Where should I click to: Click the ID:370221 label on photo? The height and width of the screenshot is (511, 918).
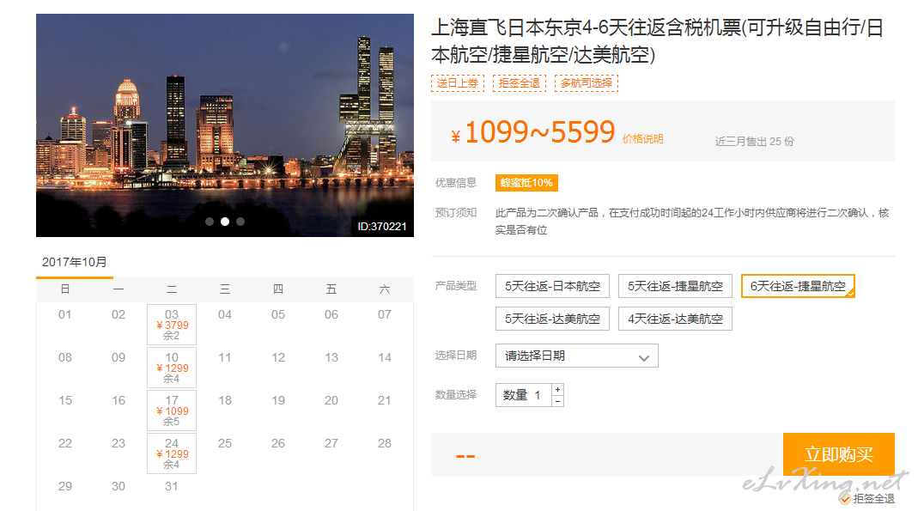382,227
